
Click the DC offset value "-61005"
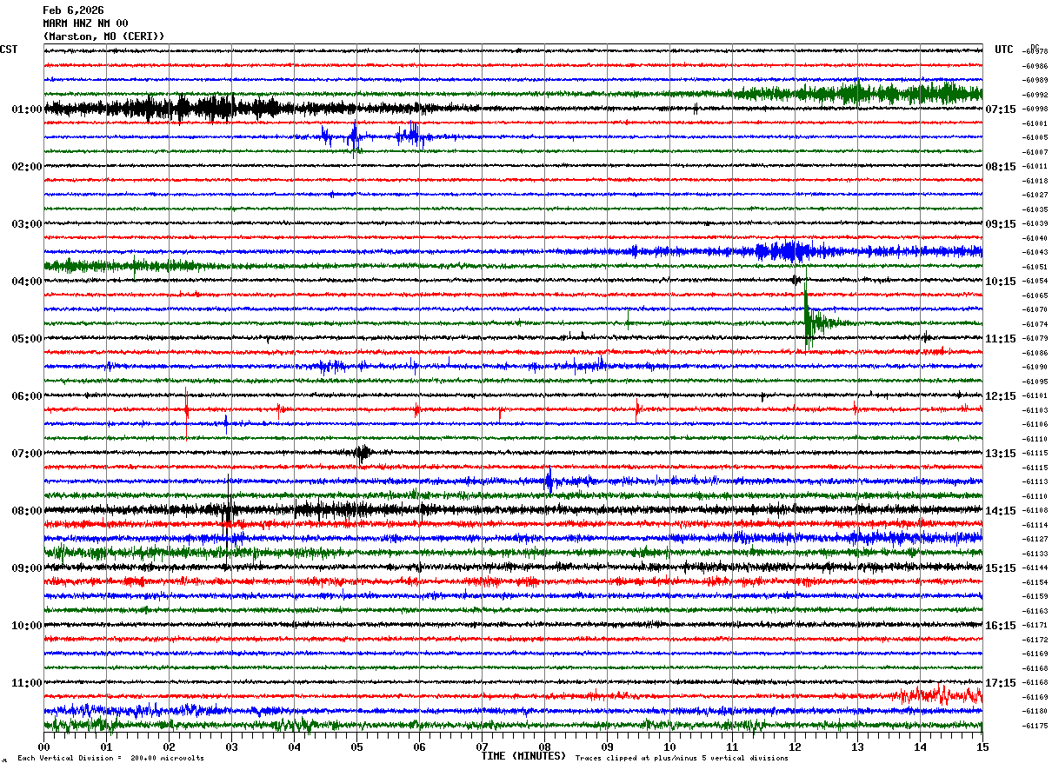(1035, 137)
